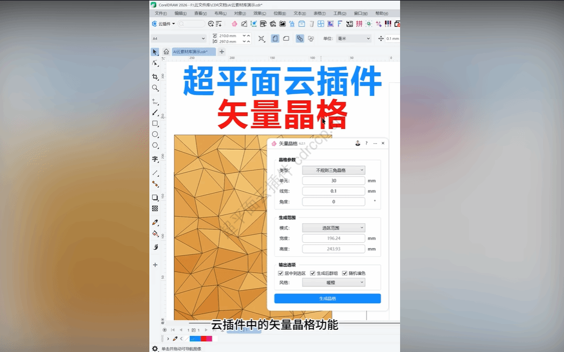Click the LAB color plugin icon

point(388,24)
